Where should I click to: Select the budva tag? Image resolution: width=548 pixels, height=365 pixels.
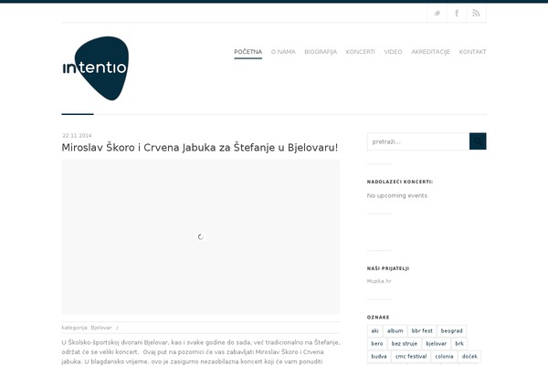pyautogui.click(x=379, y=357)
